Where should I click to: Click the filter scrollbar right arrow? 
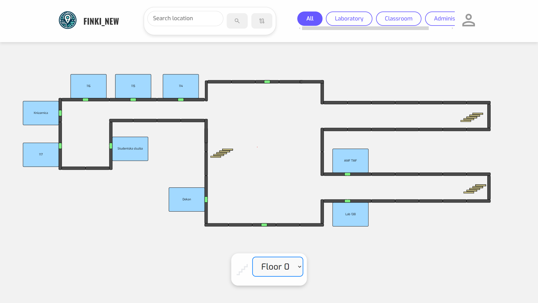tap(453, 28)
